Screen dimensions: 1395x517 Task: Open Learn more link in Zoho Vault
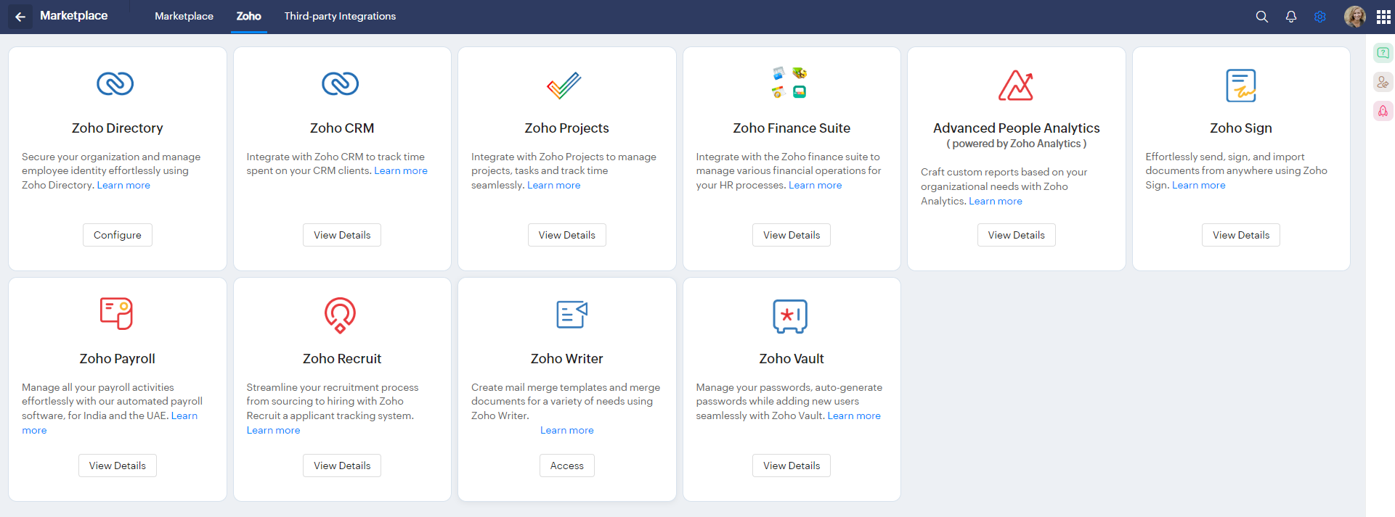(854, 415)
